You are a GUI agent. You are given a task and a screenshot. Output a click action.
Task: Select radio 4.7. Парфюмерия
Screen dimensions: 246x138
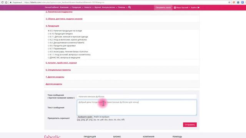pos(49,49)
